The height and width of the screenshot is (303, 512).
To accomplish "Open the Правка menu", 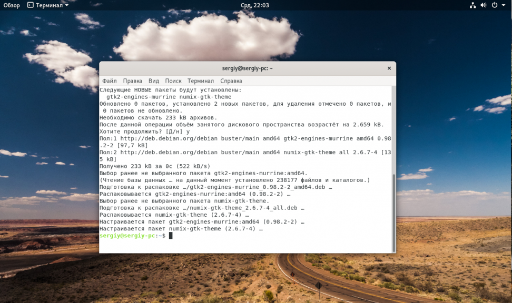I will pos(132,81).
